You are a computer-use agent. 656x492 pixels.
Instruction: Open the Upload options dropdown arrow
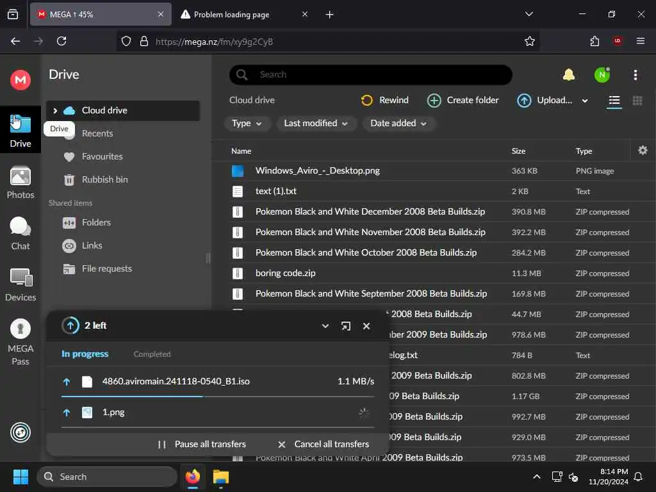(x=585, y=101)
